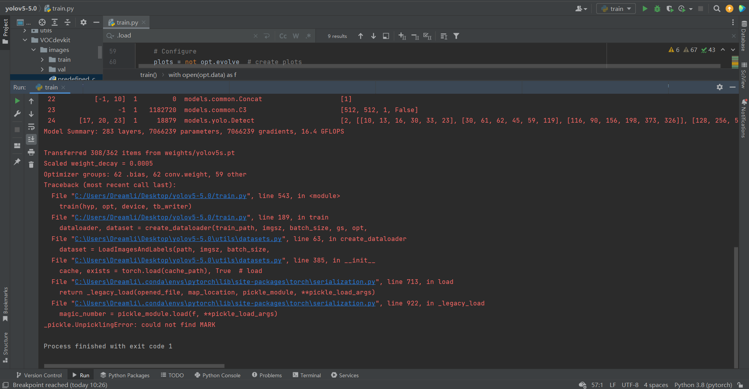Open the serialization.py link at line 713
This screenshot has height=389, width=749.
click(x=225, y=282)
